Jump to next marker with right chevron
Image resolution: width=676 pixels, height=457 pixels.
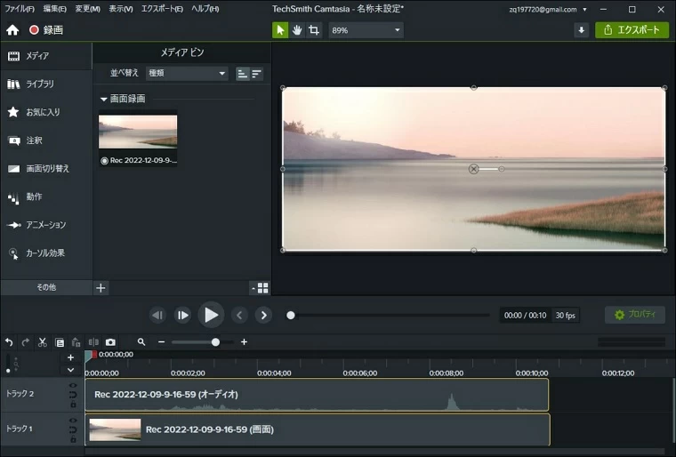pyautogui.click(x=264, y=315)
